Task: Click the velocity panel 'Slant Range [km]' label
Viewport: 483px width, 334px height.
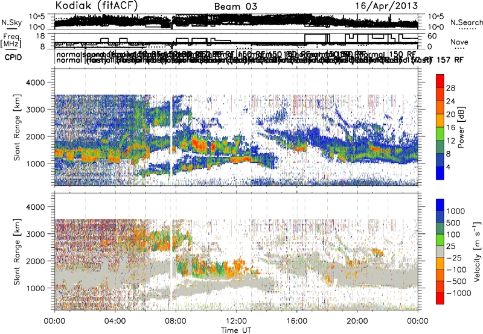Action: click(18, 251)
